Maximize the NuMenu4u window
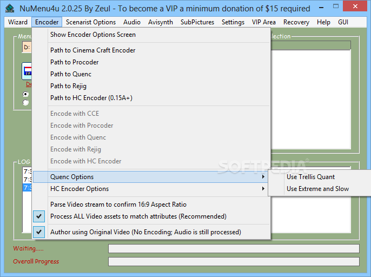 336,6
